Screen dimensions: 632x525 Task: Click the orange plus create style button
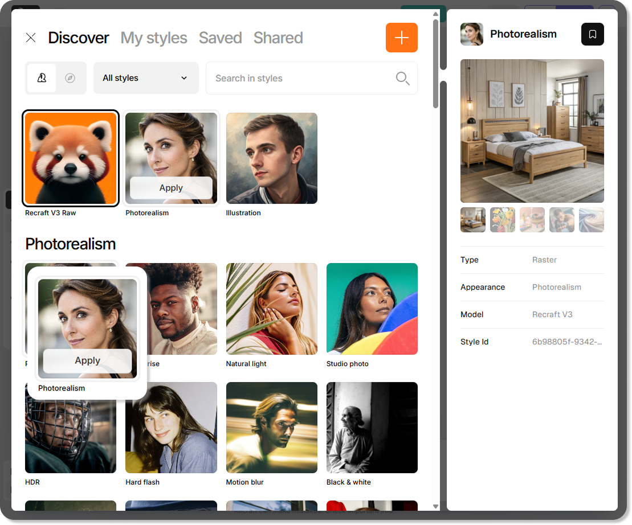click(401, 38)
